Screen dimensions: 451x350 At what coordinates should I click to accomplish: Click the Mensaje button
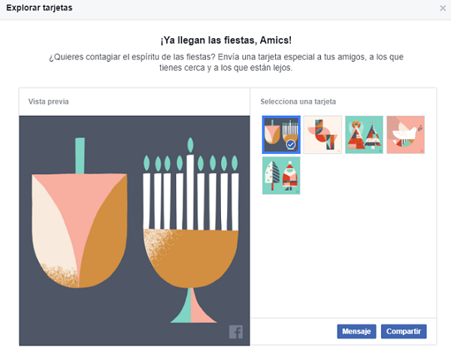click(356, 330)
